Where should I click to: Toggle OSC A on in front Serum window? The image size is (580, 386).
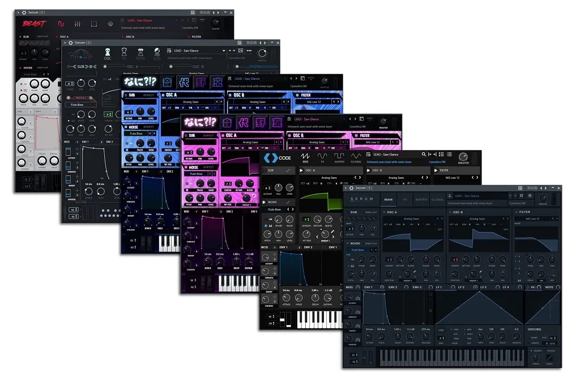click(385, 212)
